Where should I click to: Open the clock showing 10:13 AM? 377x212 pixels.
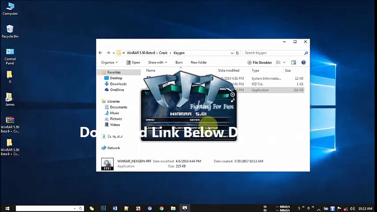[x=366, y=208]
